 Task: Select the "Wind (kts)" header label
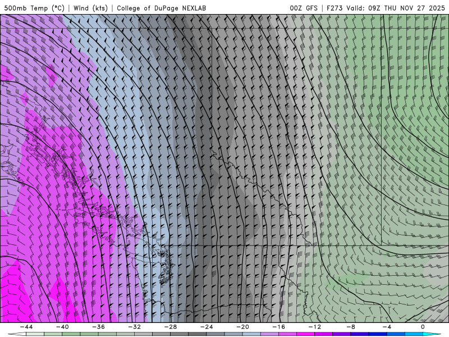(x=90, y=8)
